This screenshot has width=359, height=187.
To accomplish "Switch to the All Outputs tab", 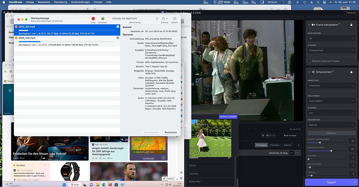I will coord(261,145).
